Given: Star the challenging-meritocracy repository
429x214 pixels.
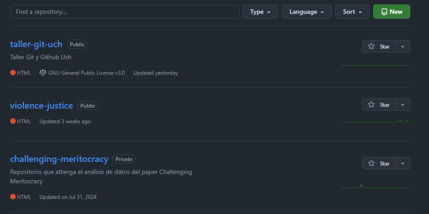Looking at the screenshot, I should pyautogui.click(x=379, y=163).
